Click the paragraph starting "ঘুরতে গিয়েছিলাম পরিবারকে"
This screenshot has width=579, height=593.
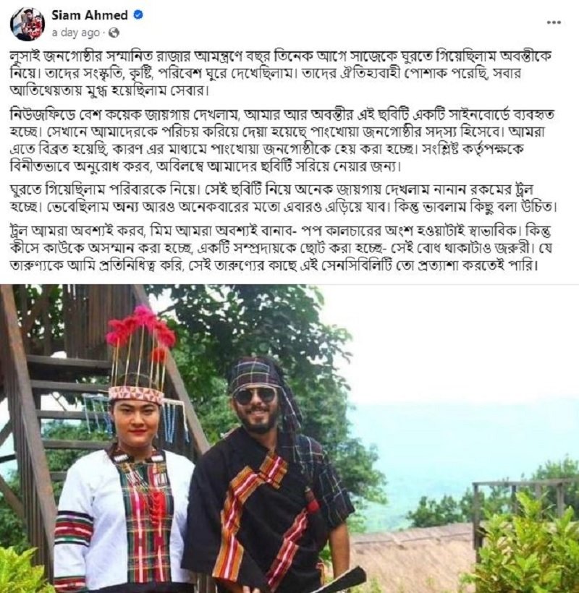pyautogui.click(x=284, y=198)
